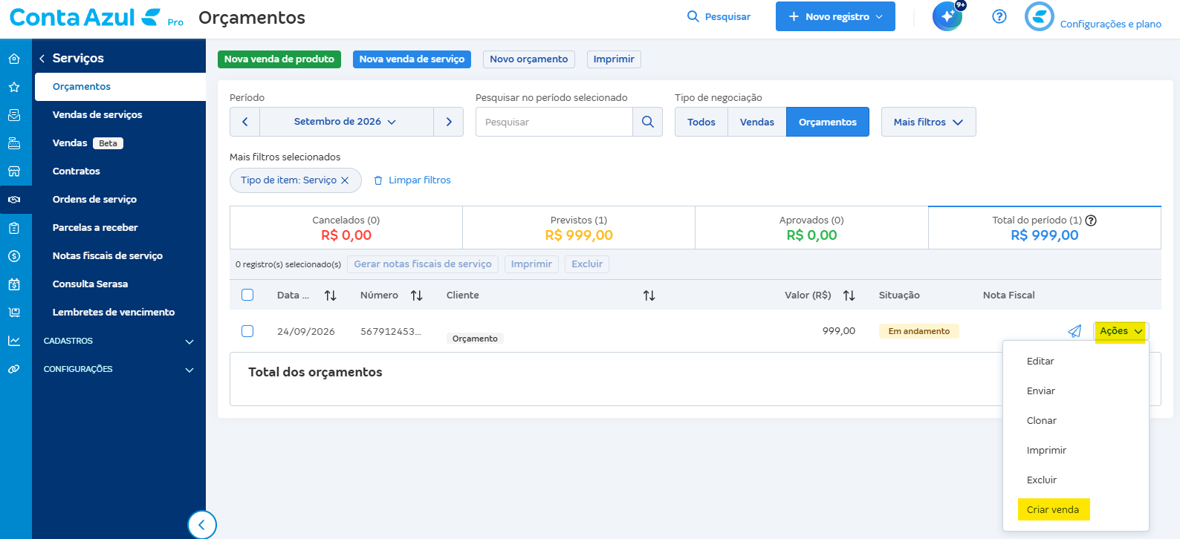Click the handshake services icon in rail

coord(14,200)
